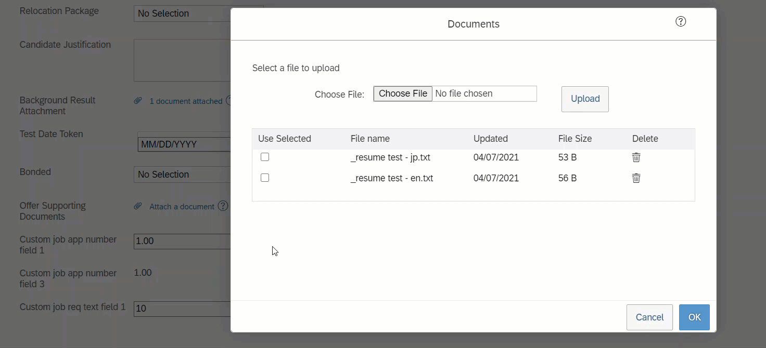Click the No file chosen text

(464, 93)
